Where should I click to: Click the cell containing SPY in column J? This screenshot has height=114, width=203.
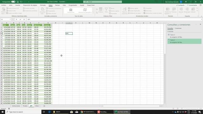(69, 34)
